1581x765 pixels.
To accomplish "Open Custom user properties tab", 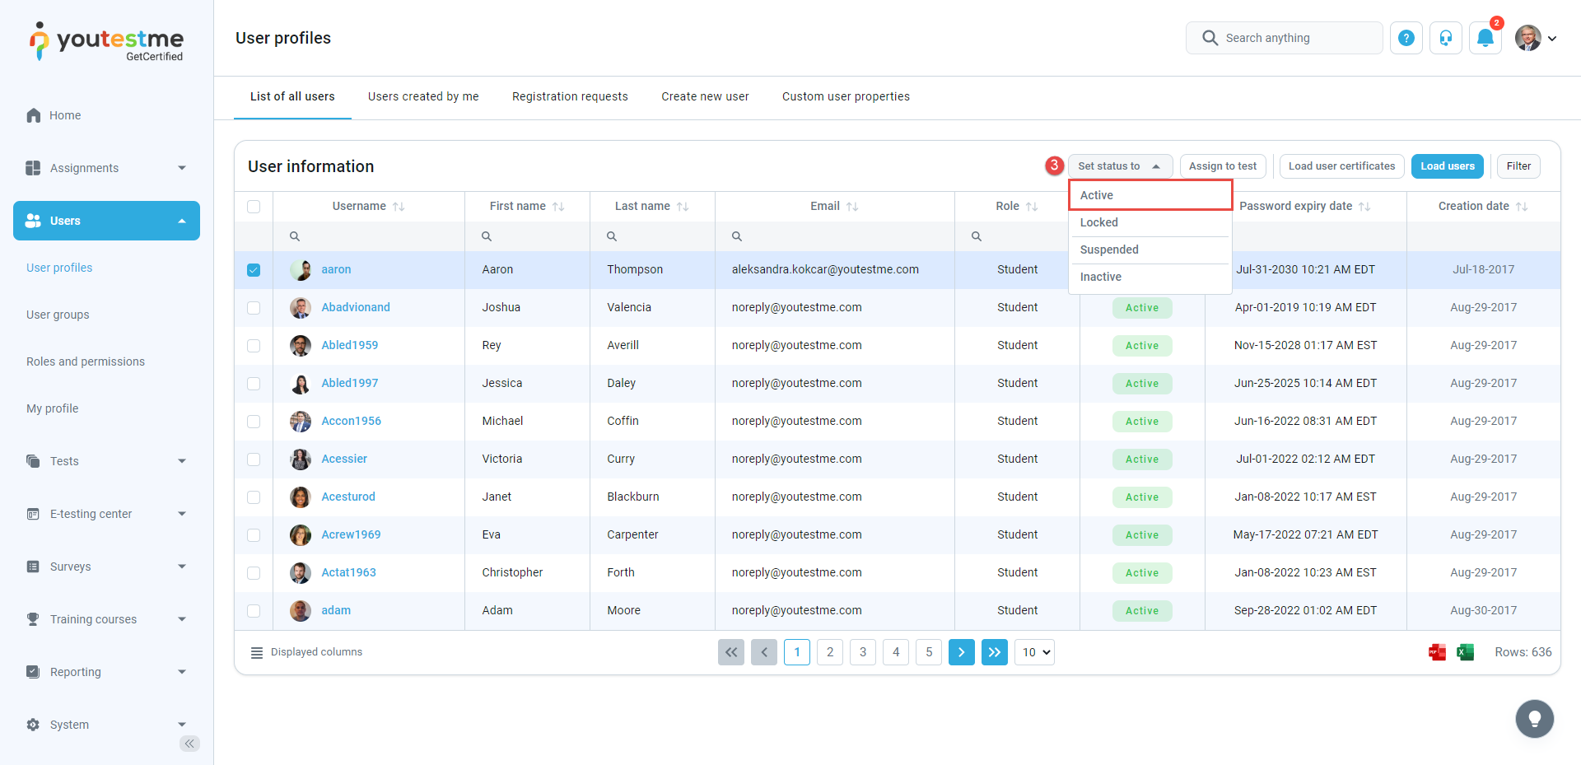I will pyautogui.click(x=846, y=96).
